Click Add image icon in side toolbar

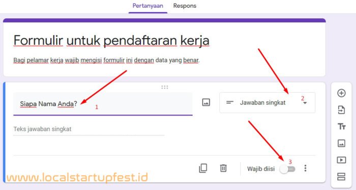click(341, 143)
